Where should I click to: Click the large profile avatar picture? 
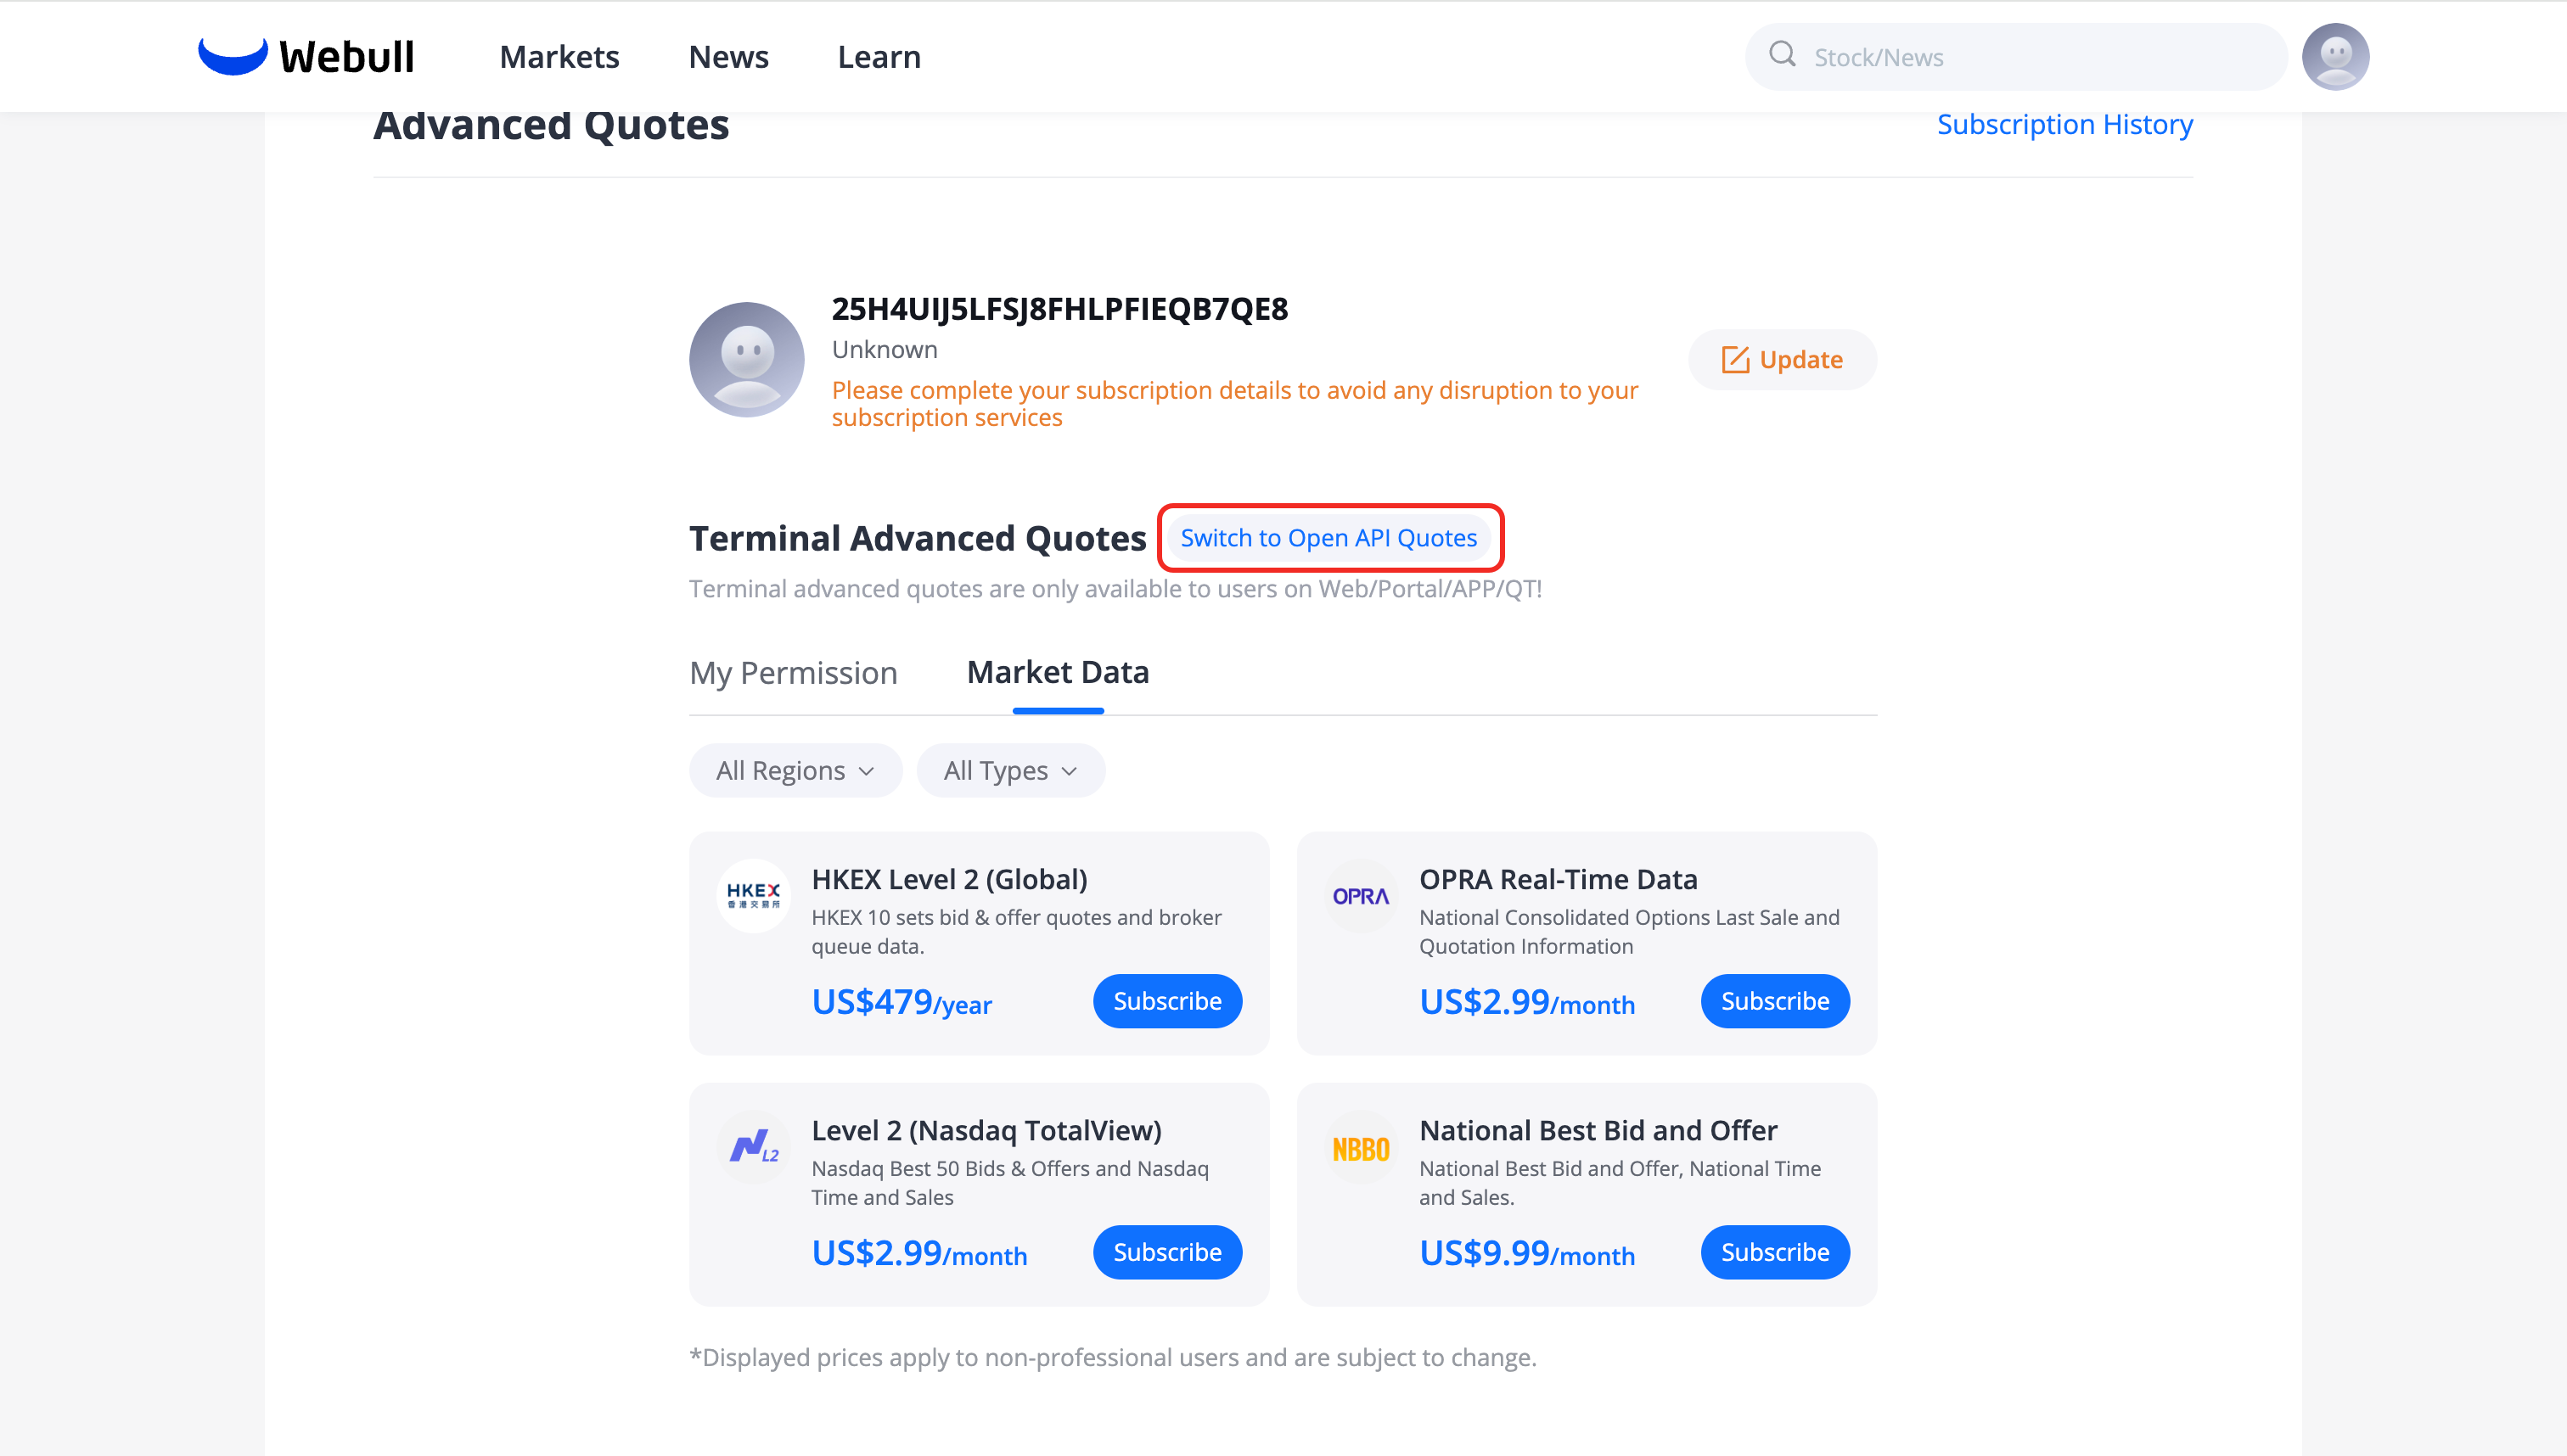[746, 360]
